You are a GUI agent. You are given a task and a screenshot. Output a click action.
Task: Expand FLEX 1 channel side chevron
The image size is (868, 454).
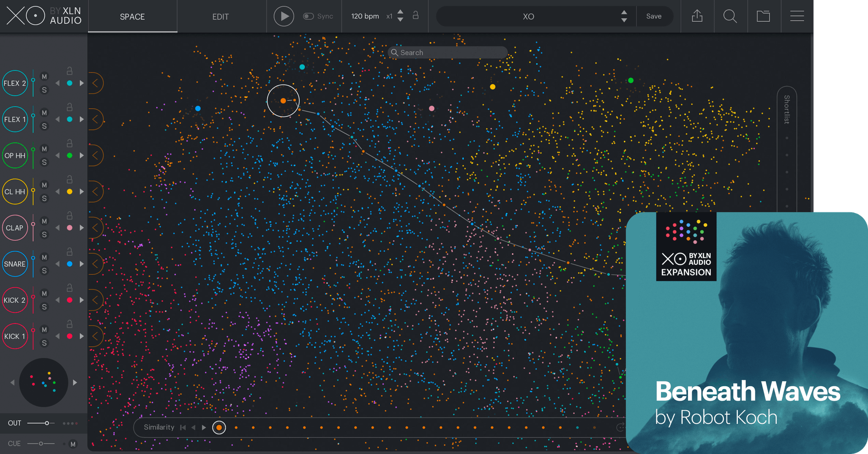95,119
